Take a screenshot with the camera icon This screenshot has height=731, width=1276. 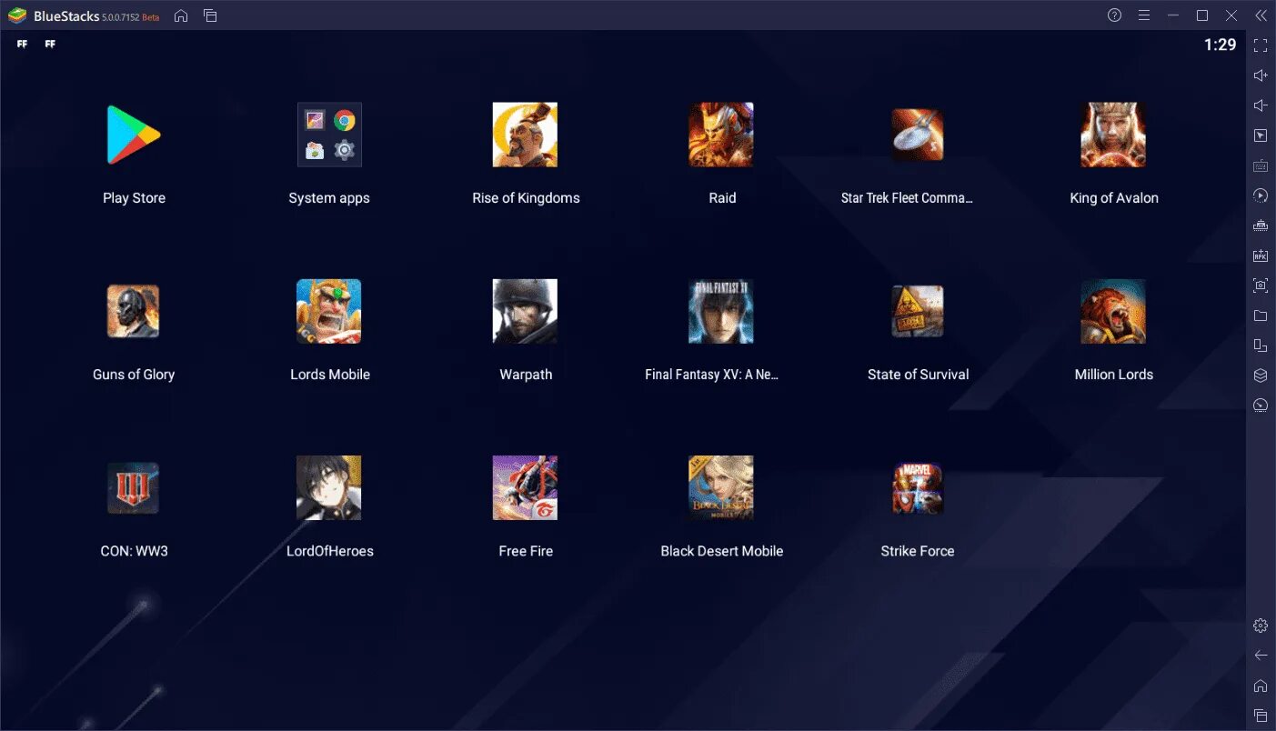pos(1261,285)
